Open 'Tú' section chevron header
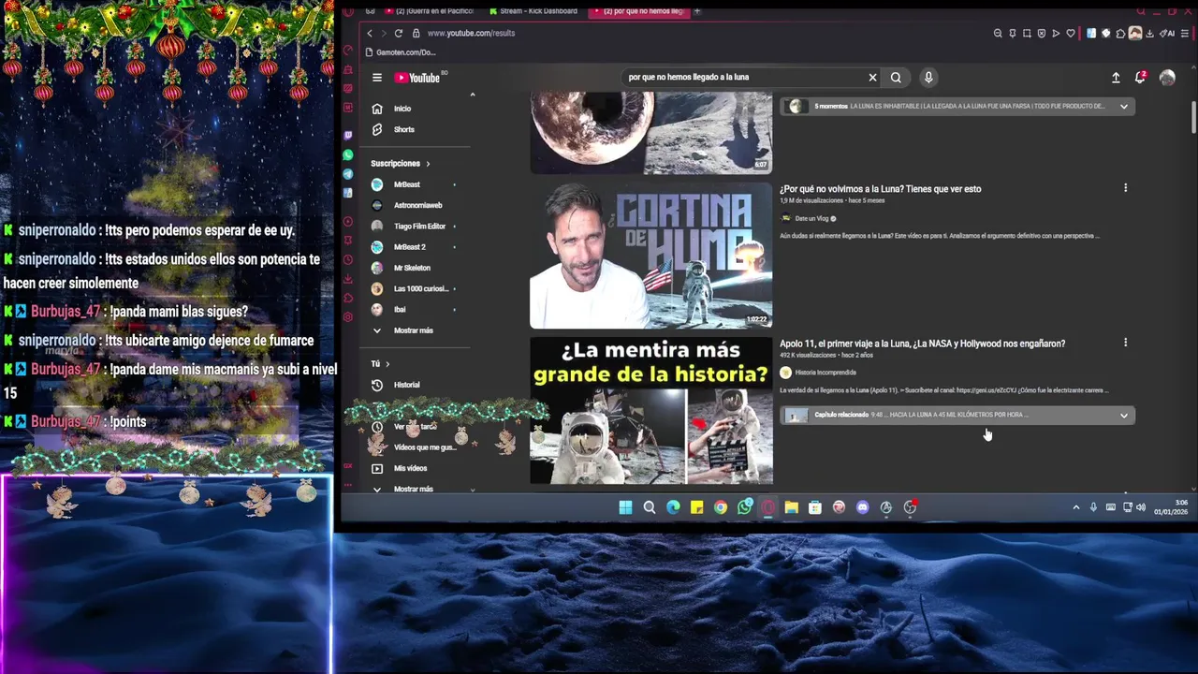Screen dimensions: 1198x674 tap(380, 363)
